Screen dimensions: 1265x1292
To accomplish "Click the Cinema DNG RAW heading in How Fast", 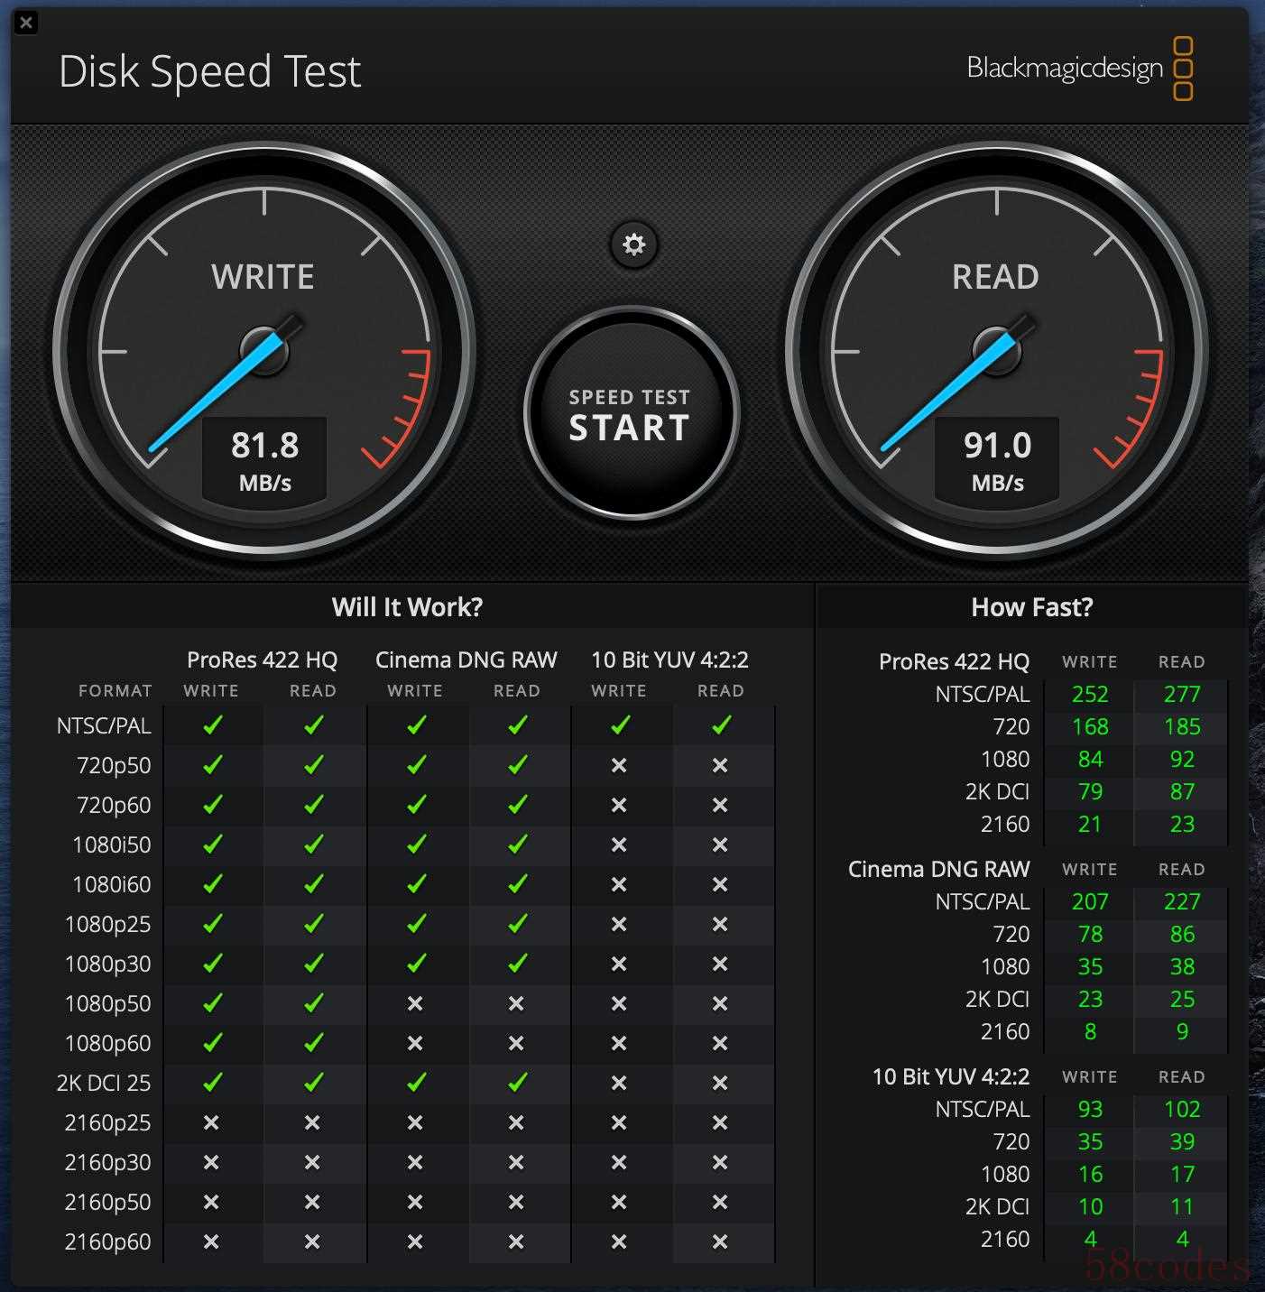I will 938,869.
